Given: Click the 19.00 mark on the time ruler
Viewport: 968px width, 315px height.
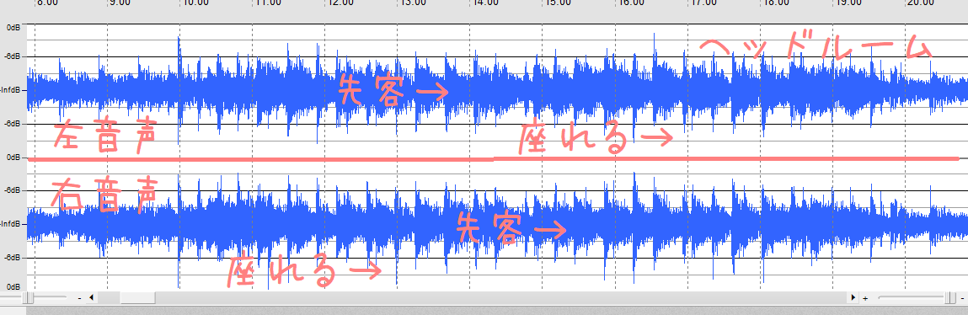Looking at the screenshot, I should [x=848, y=3].
